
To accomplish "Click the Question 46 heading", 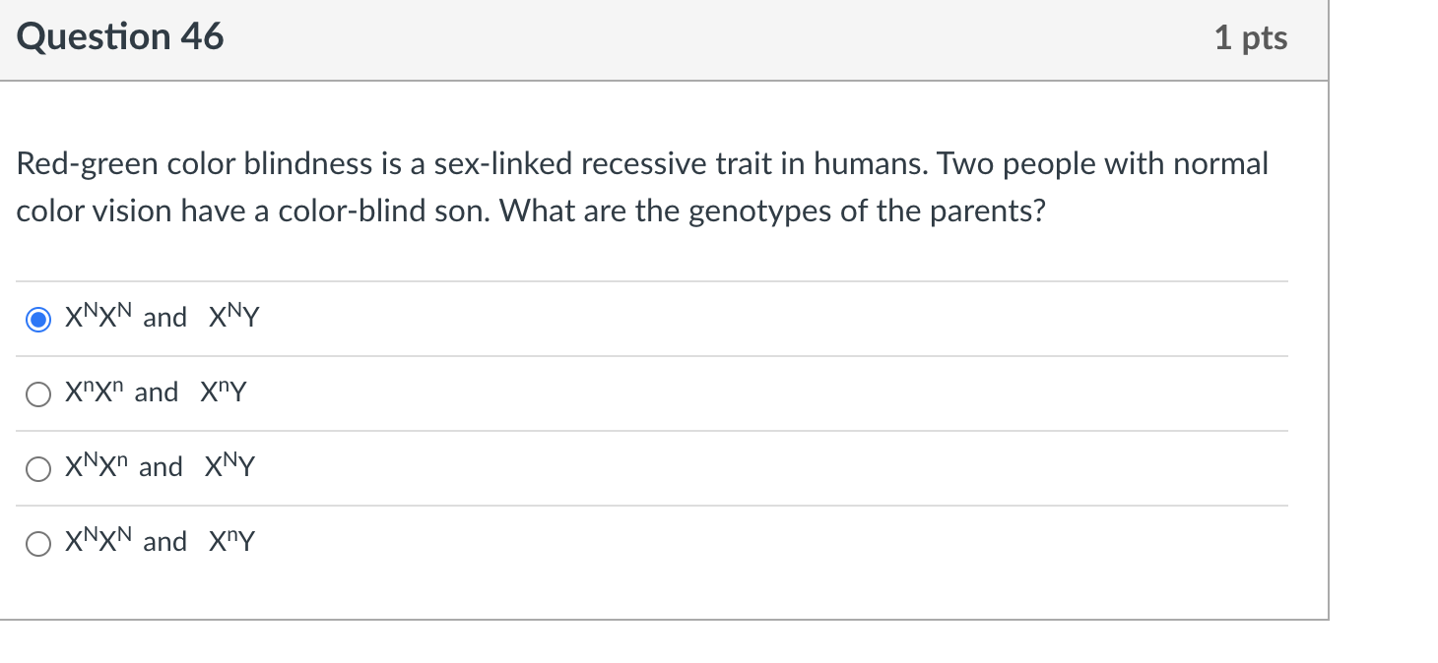I will coord(120,37).
